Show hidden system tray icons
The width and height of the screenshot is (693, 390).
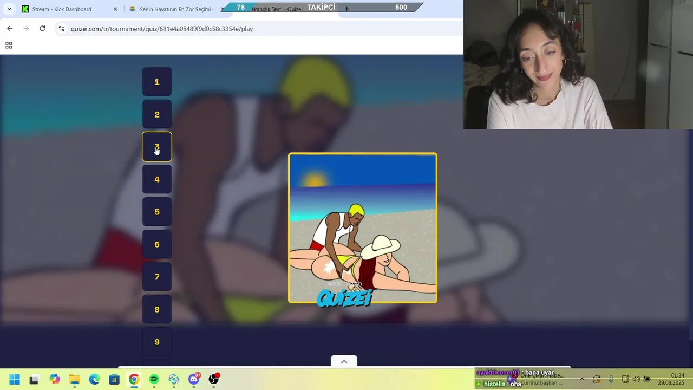pyautogui.click(x=582, y=379)
